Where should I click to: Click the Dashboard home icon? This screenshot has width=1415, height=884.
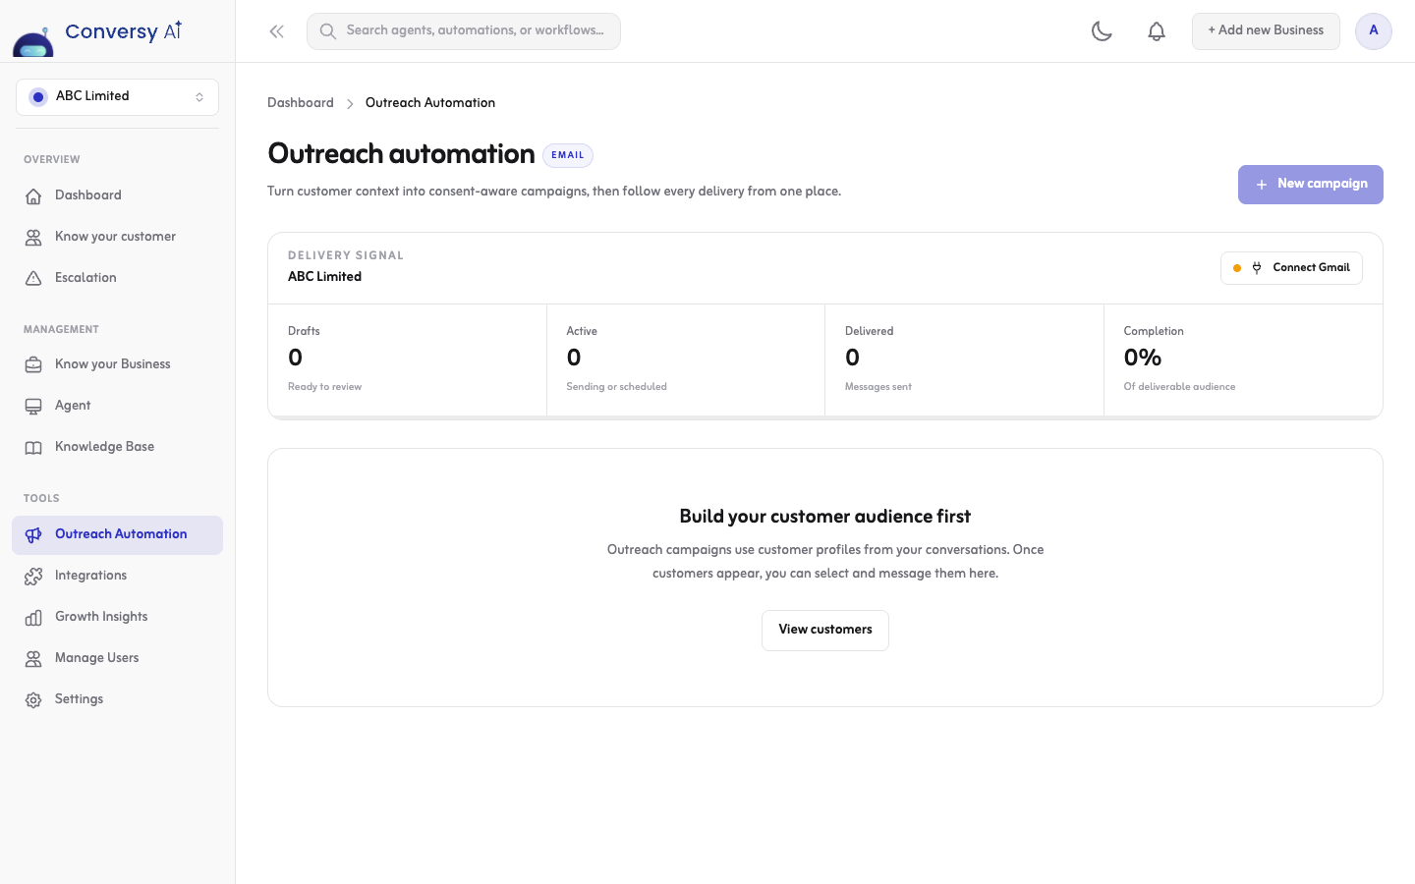(33, 195)
